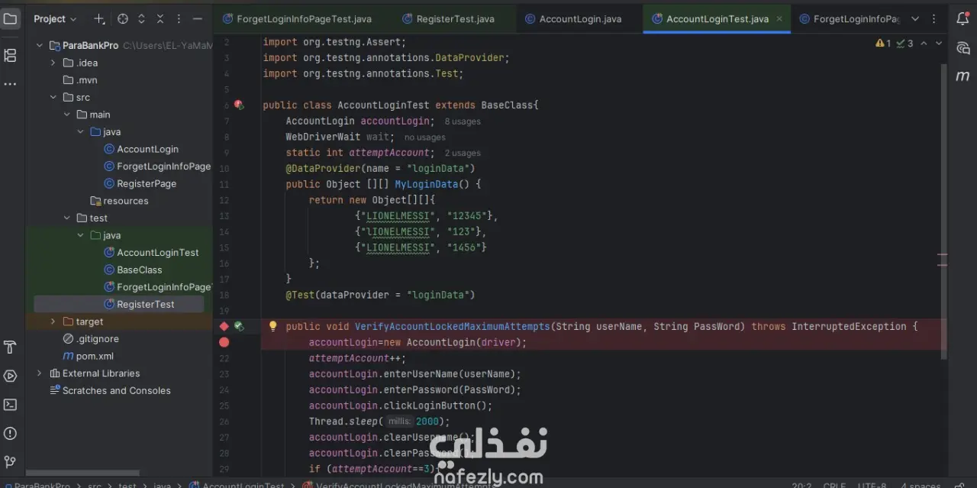
Task: Click the New File plus icon
Action: pyautogui.click(x=99, y=18)
